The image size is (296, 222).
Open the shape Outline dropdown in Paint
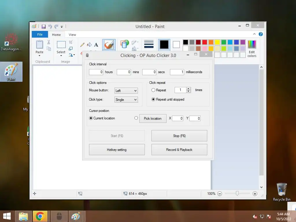coord(135,42)
